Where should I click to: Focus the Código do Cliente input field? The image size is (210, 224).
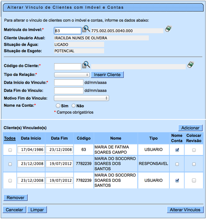(x=68, y=67)
